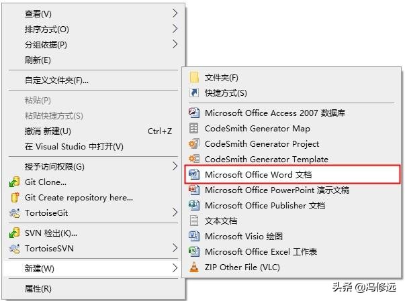This screenshot has width=405, height=301.
Task: Click the PowerPoint presentation file icon
Action: 194,190
